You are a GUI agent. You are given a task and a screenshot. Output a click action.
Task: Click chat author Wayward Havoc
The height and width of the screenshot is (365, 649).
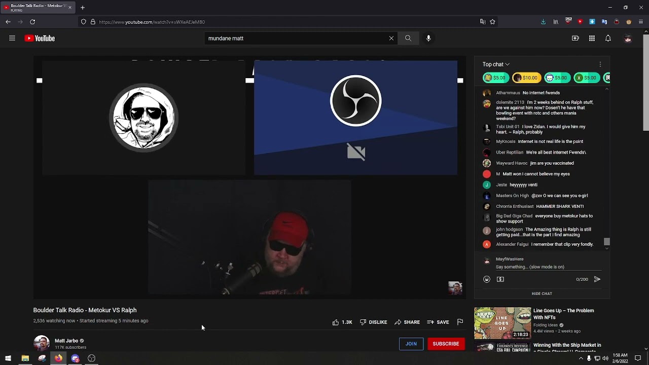(x=512, y=163)
